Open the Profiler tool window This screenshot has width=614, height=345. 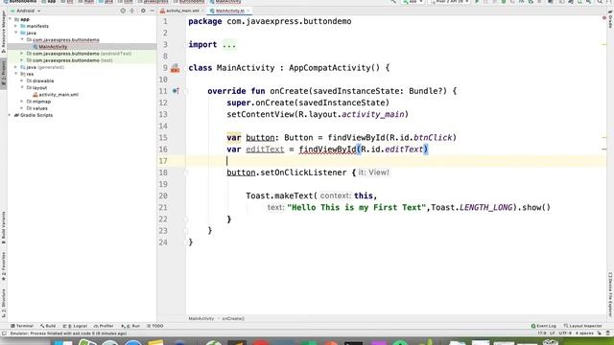(104, 326)
